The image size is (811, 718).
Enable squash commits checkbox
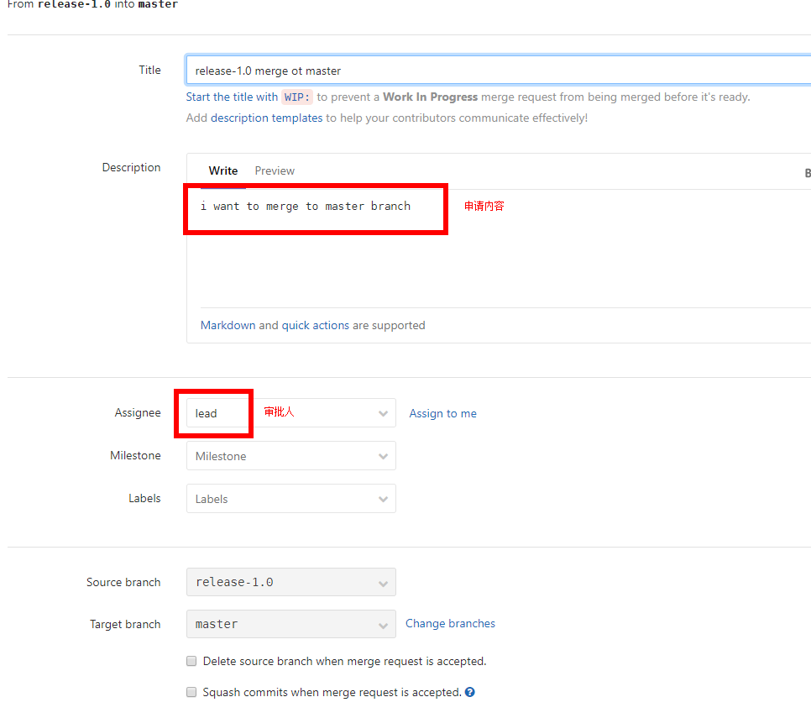(x=191, y=692)
